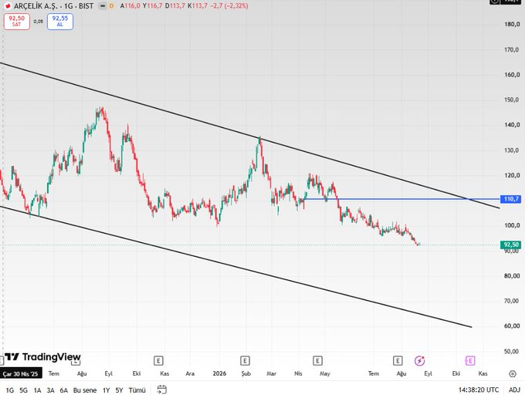Click the Eyl 2025 month label on time axis
This screenshot has width=525, height=398.
click(109, 373)
